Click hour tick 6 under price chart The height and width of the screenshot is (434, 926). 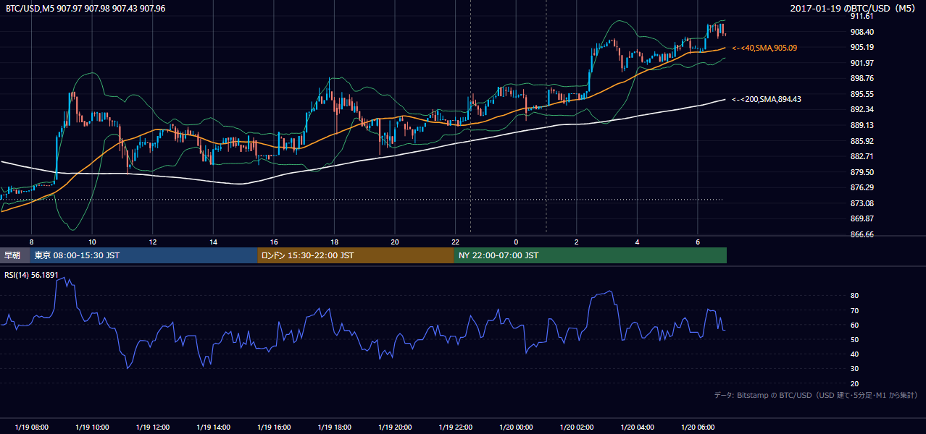698,242
